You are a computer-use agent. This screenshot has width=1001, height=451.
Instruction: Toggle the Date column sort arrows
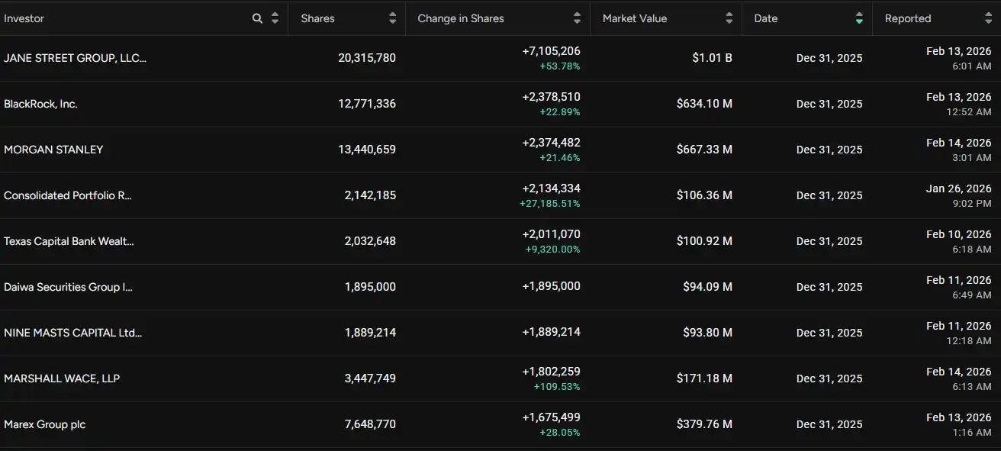pyautogui.click(x=859, y=18)
